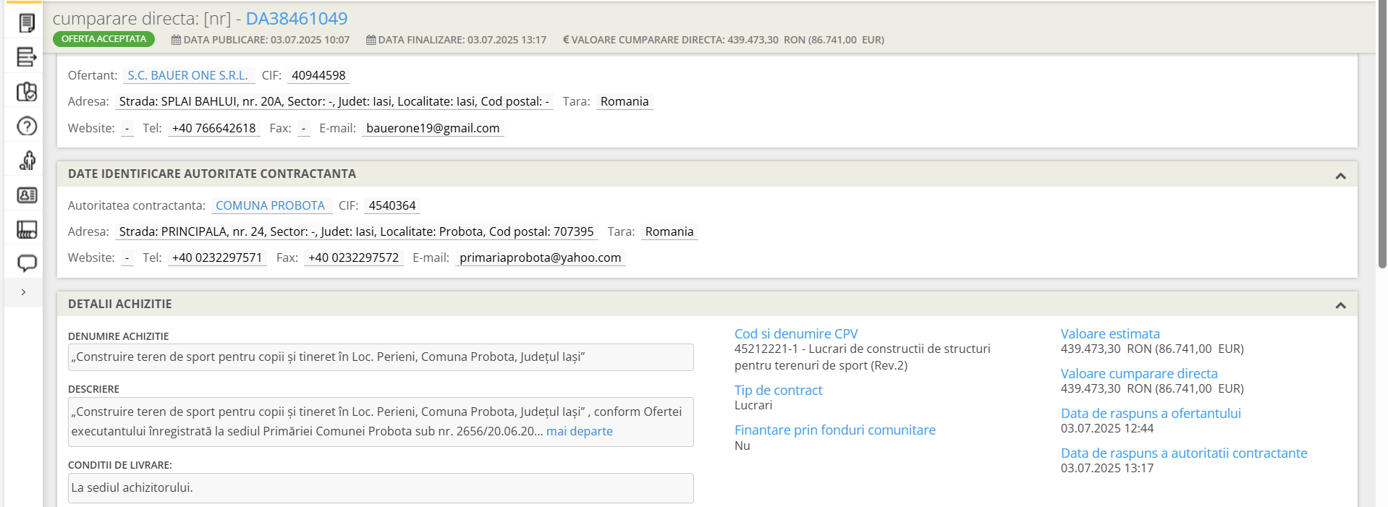Select the email bauerone19@gmail.com

click(433, 128)
